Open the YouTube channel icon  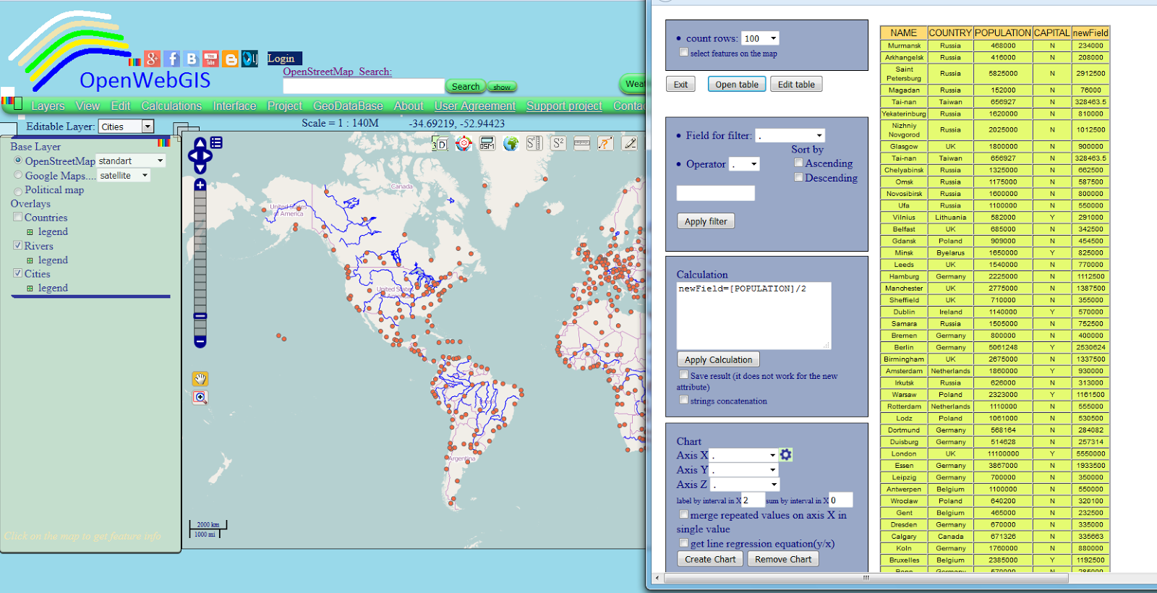[210, 59]
